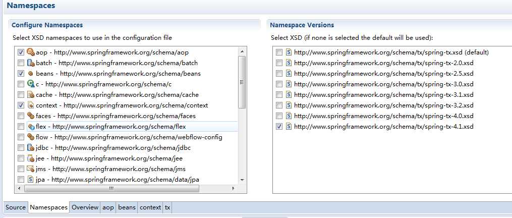Switch to the beans editor tab
The width and height of the screenshot is (512, 218).
(x=127, y=207)
